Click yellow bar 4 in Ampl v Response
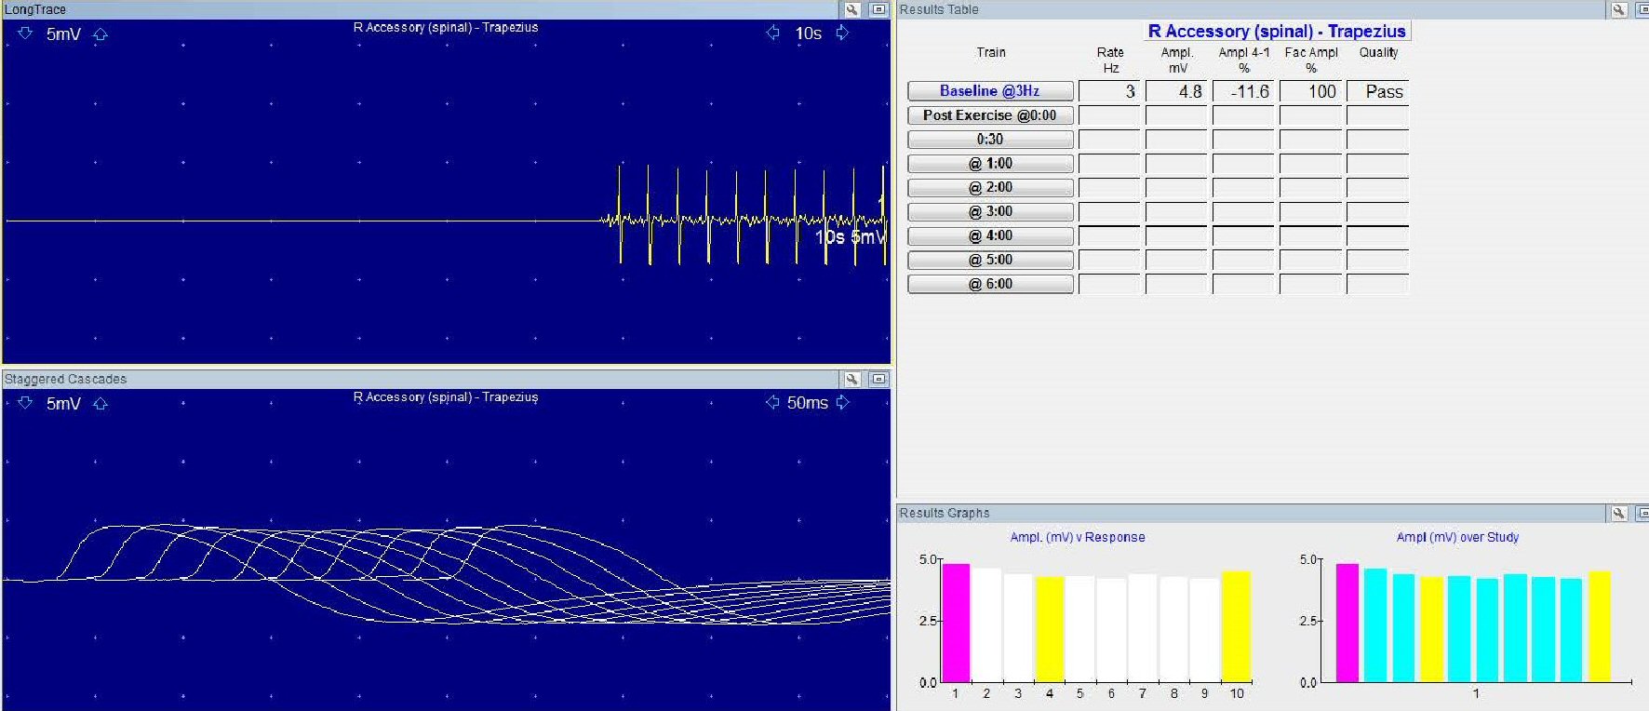The image size is (1649, 711). point(1050,629)
